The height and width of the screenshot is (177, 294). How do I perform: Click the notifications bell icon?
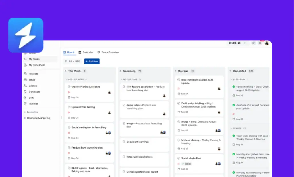click(x=260, y=43)
